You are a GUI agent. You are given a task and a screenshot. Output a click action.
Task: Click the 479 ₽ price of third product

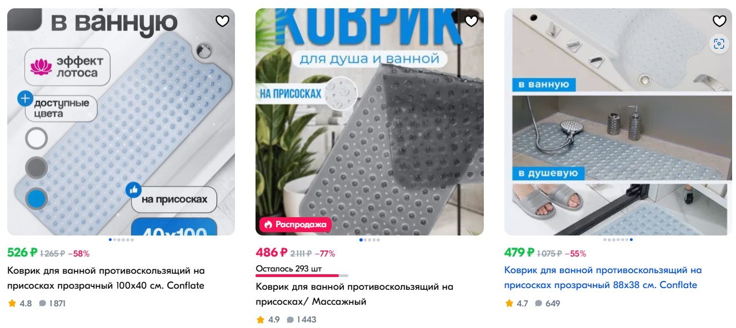pos(519,253)
